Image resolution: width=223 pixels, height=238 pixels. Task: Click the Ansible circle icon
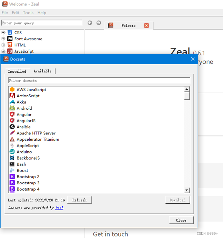12,127
